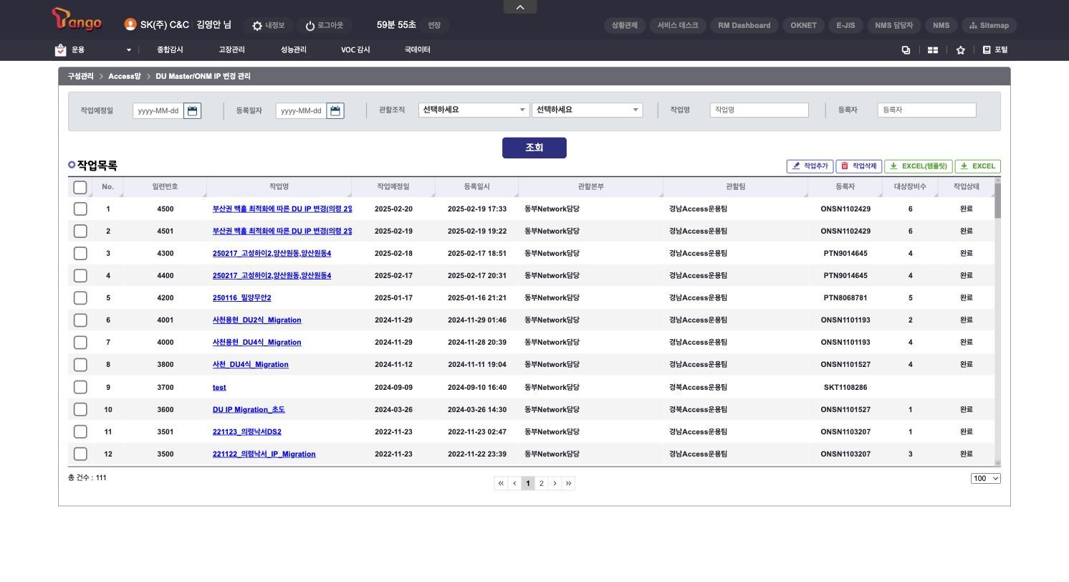Click the 작업명 search input field
The image size is (1069, 582).
pyautogui.click(x=759, y=110)
